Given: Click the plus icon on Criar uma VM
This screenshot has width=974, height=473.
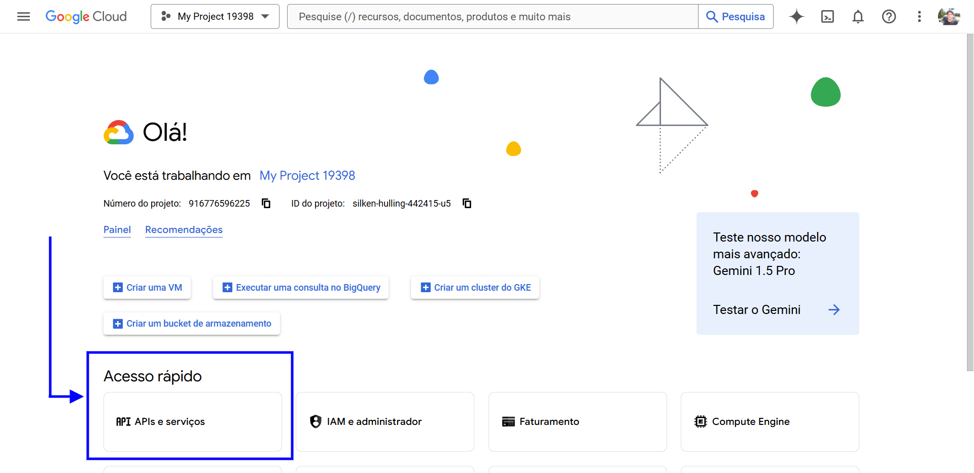Looking at the screenshot, I should 118,288.
